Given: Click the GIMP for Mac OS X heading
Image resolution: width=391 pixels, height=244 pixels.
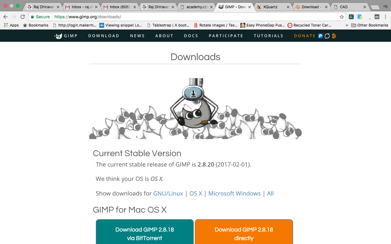Looking at the screenshot, I should click(x=130, y=210).
